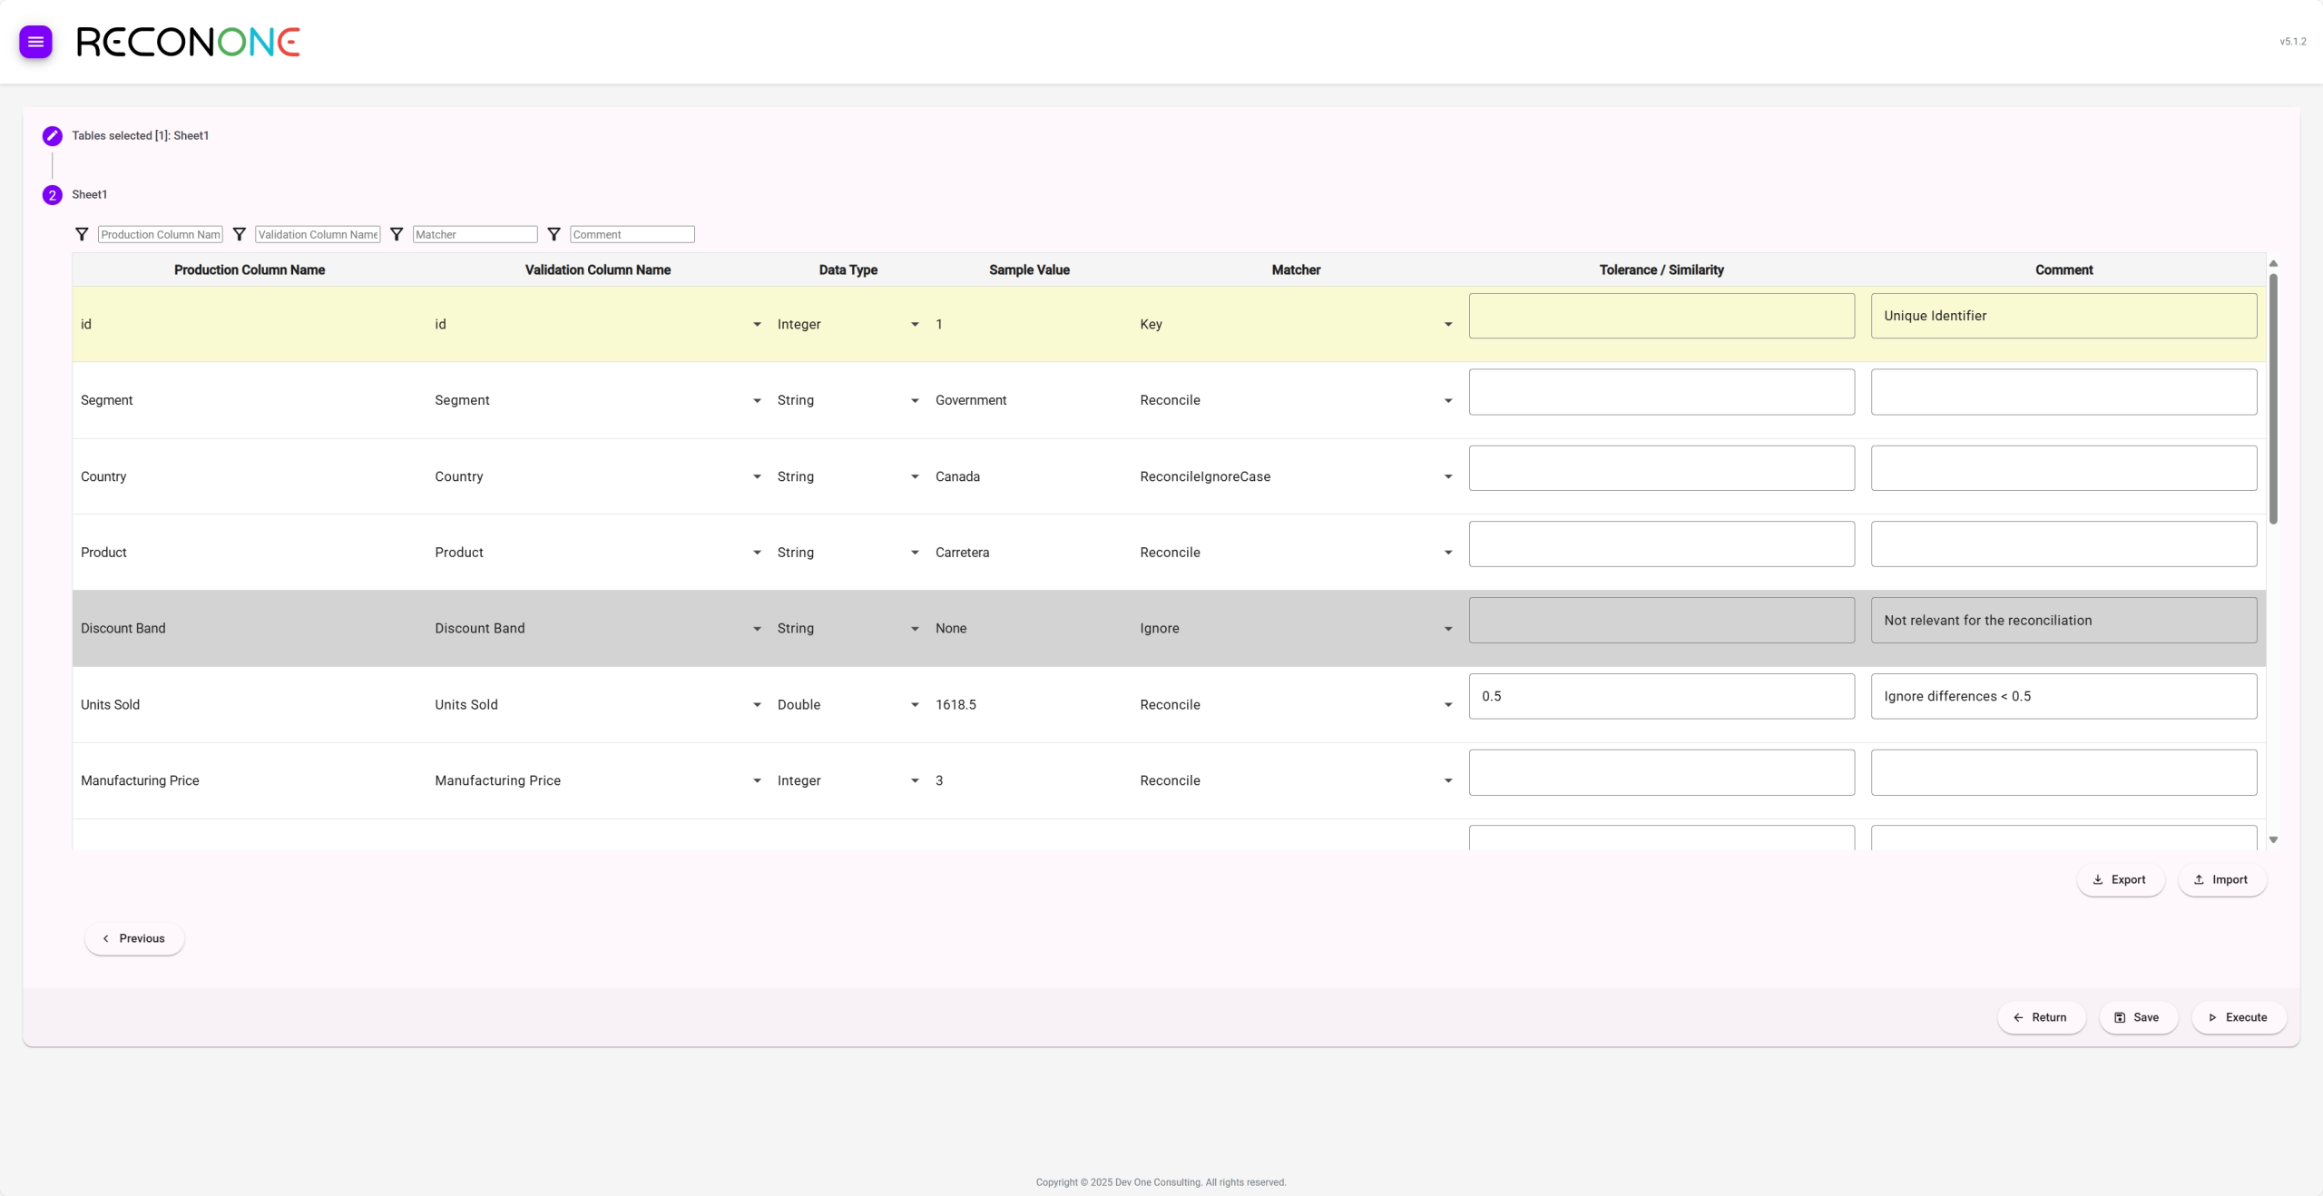Viewport: 2323px width, 1196px height.
Task: Click the Units Sold tolerance field
Action: [1661, 696]
